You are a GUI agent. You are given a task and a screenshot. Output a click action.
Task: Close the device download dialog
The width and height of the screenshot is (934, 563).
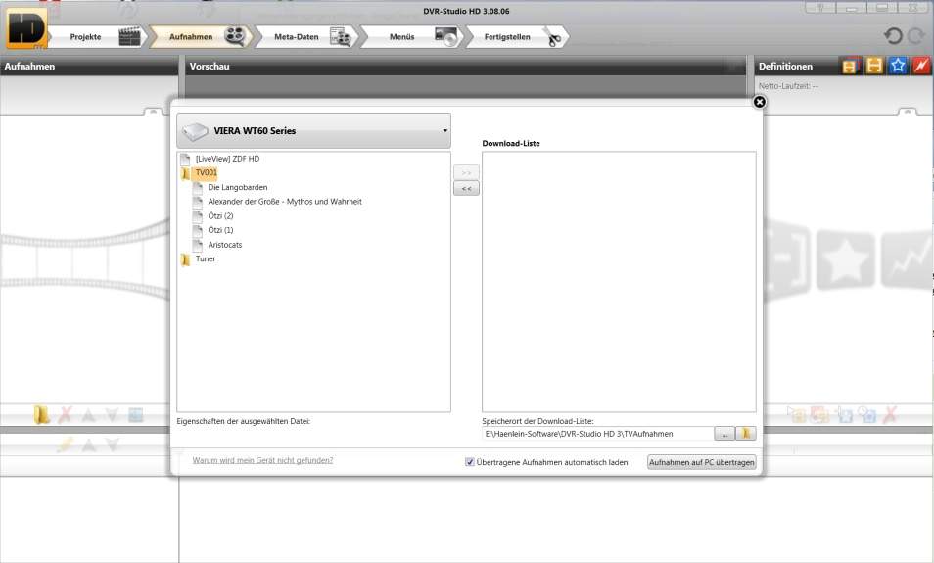point(760,102)
